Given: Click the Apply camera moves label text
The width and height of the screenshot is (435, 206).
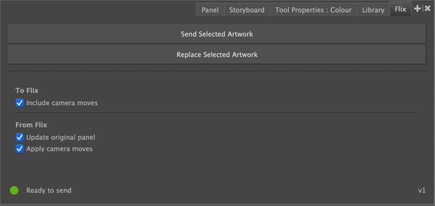Looking at the screenshot, I should click(59, 149).
